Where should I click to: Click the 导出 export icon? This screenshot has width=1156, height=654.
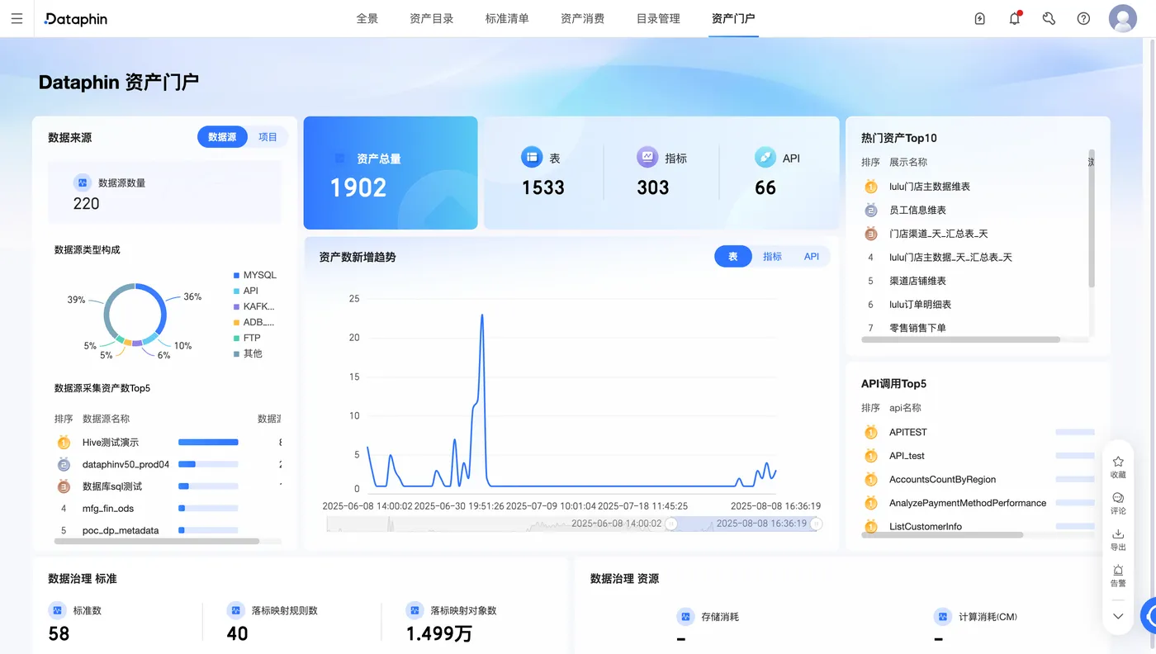[x=1118, y=534]
